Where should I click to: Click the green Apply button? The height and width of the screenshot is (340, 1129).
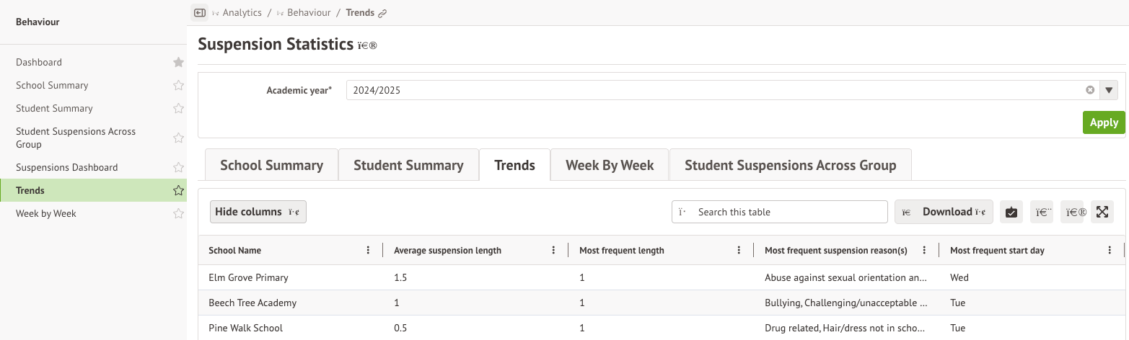click(x=1103, y=122)
